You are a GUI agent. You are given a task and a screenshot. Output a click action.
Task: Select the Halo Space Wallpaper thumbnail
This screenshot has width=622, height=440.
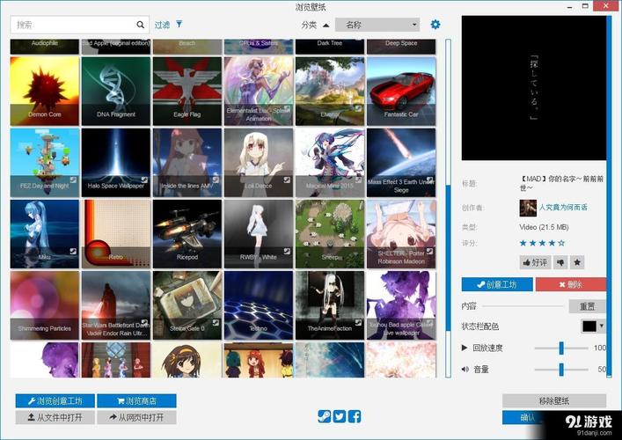[x=116, y=163]
